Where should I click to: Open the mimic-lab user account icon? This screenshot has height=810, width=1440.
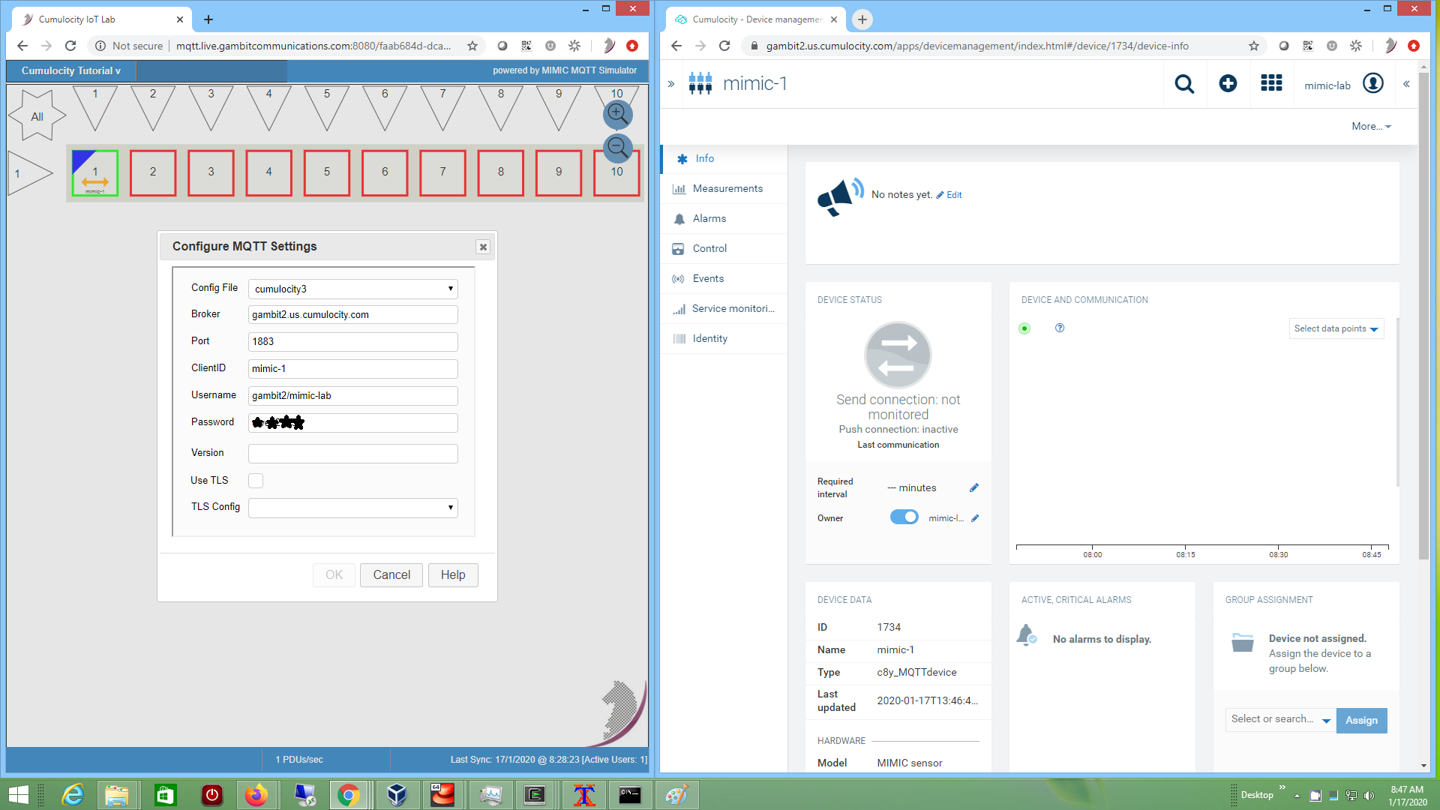pos(1373,83)
